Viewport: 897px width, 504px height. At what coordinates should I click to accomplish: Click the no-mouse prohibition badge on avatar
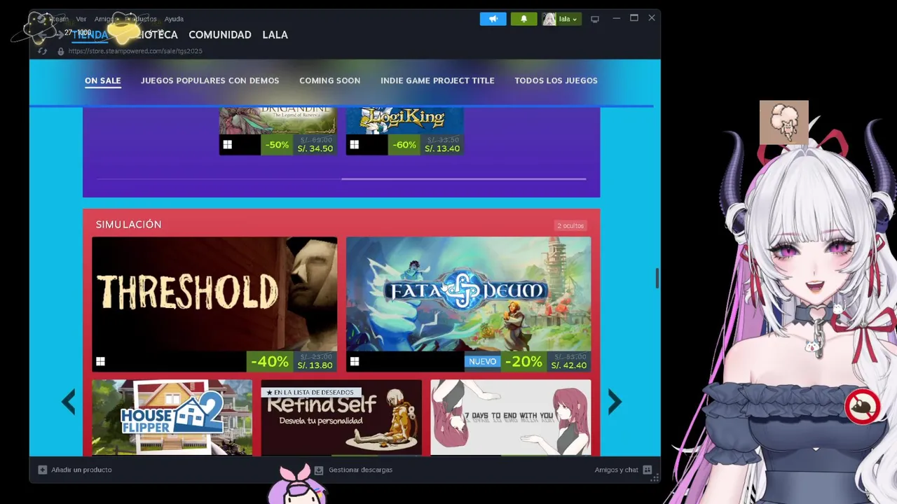click(x=862, y=407)
